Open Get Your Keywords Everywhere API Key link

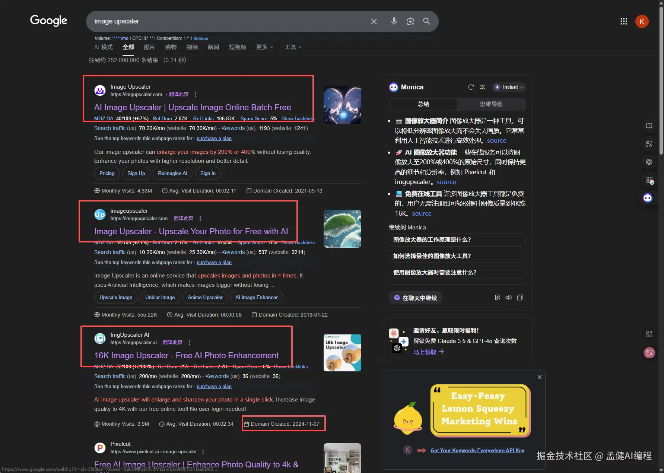[477, 451]
